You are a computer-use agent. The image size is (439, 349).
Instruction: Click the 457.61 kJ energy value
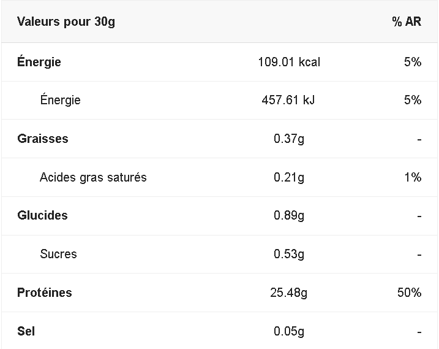click(289, 100)
